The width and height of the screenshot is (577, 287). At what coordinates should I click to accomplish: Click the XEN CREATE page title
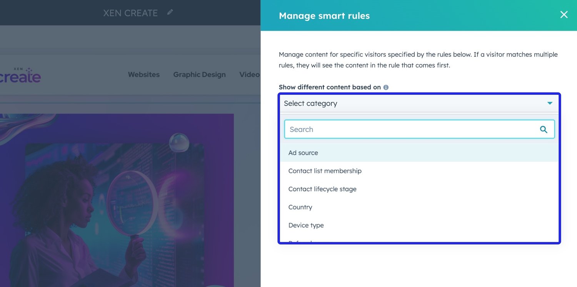130,13
